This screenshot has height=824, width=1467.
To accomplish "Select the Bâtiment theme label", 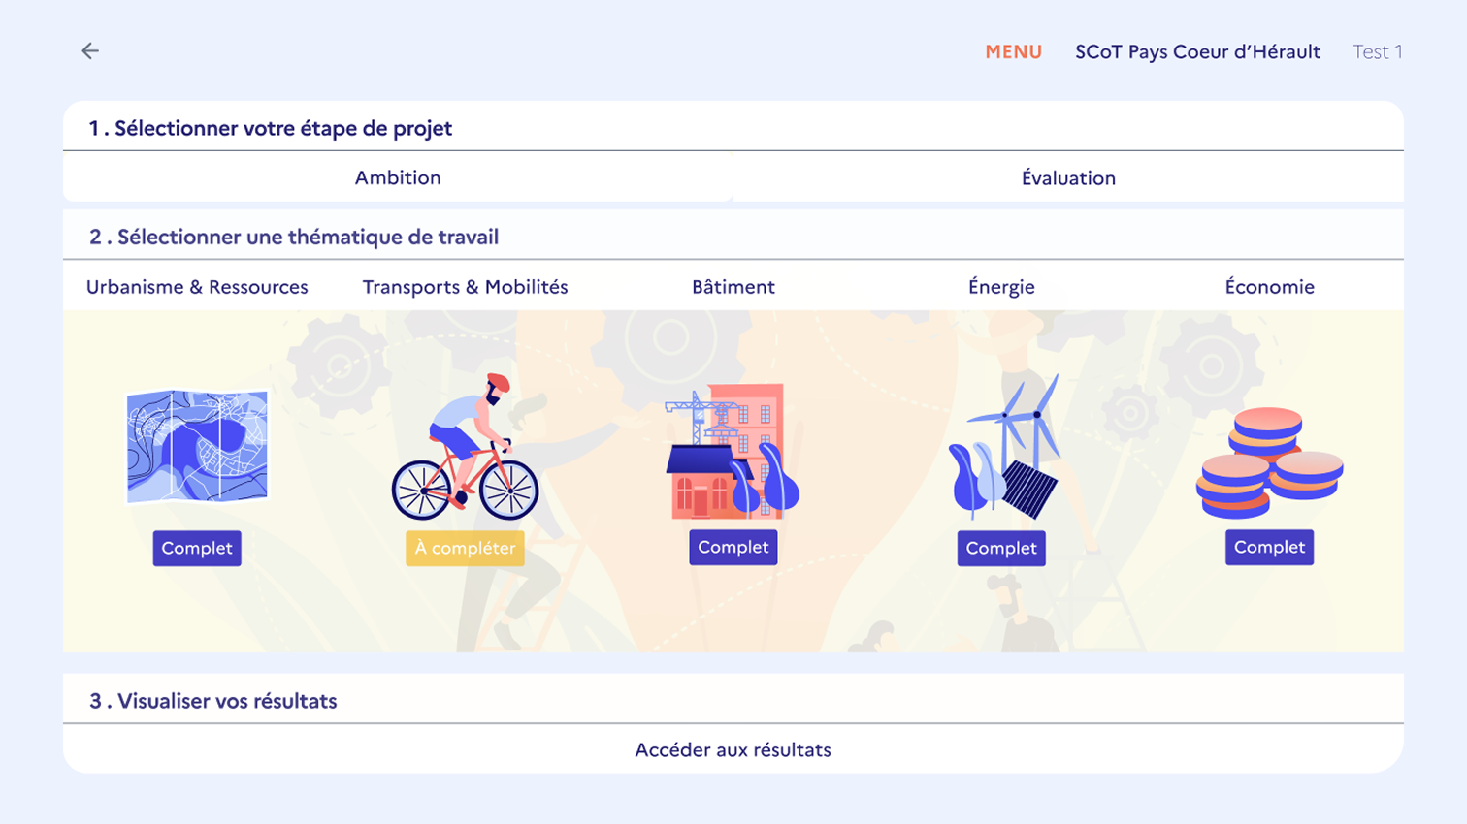I will click(733, 287).
